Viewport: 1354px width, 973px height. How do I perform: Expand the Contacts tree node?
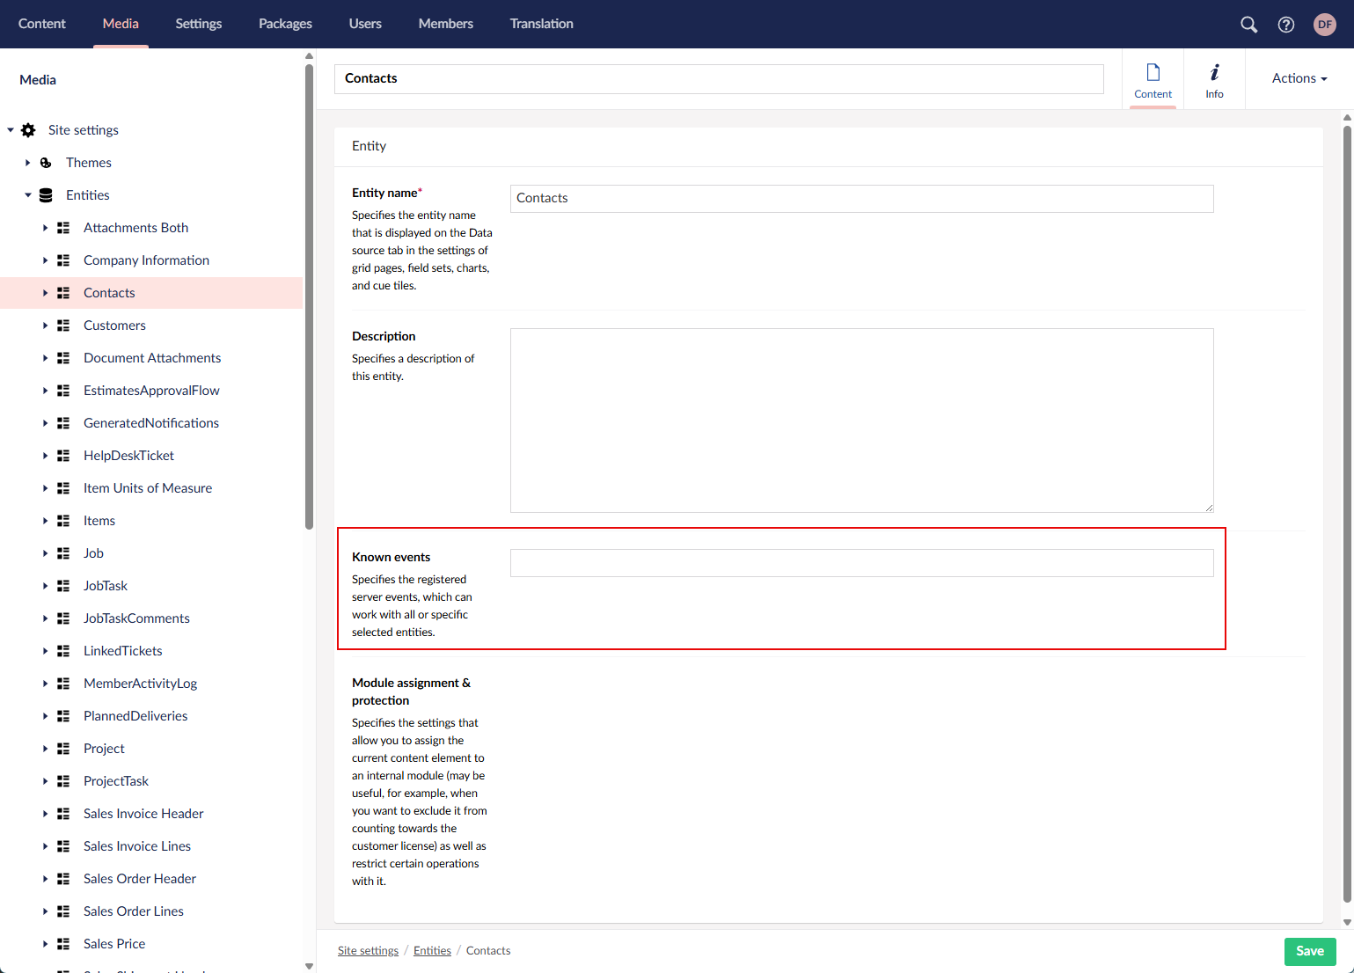pos(46,293)
